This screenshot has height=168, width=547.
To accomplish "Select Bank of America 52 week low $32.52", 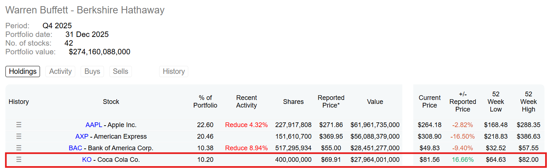I will 496,148.
